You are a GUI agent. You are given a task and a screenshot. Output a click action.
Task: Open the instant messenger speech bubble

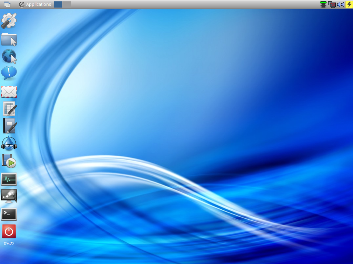point(9,73)
